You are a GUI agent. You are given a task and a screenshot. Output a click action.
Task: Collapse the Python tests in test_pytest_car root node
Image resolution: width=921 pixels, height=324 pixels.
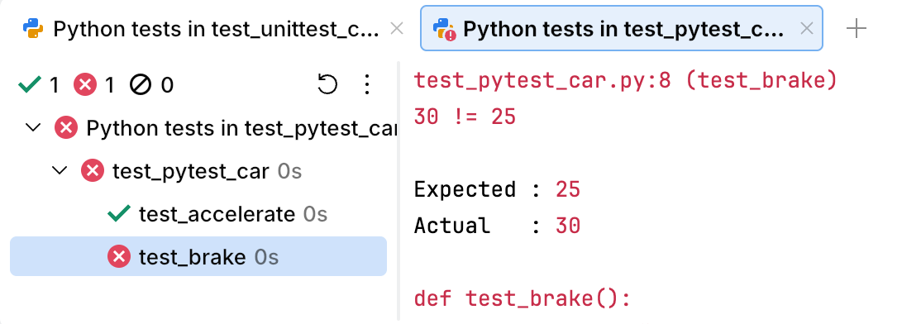tap(34, 127)
